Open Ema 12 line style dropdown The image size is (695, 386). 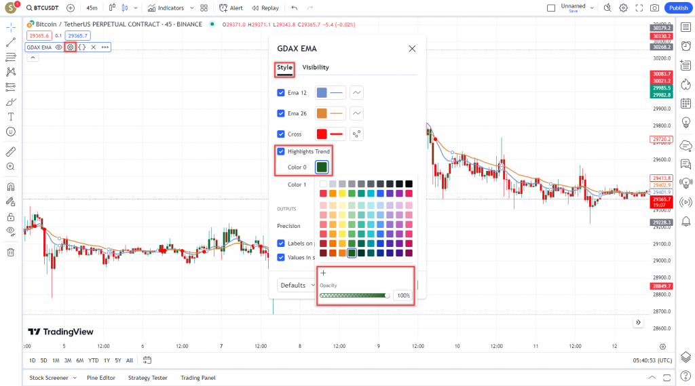[x=356, y=93]
